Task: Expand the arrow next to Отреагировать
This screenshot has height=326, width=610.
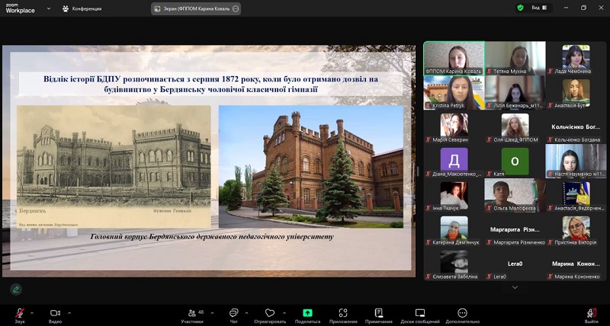Action: [284, 313]
